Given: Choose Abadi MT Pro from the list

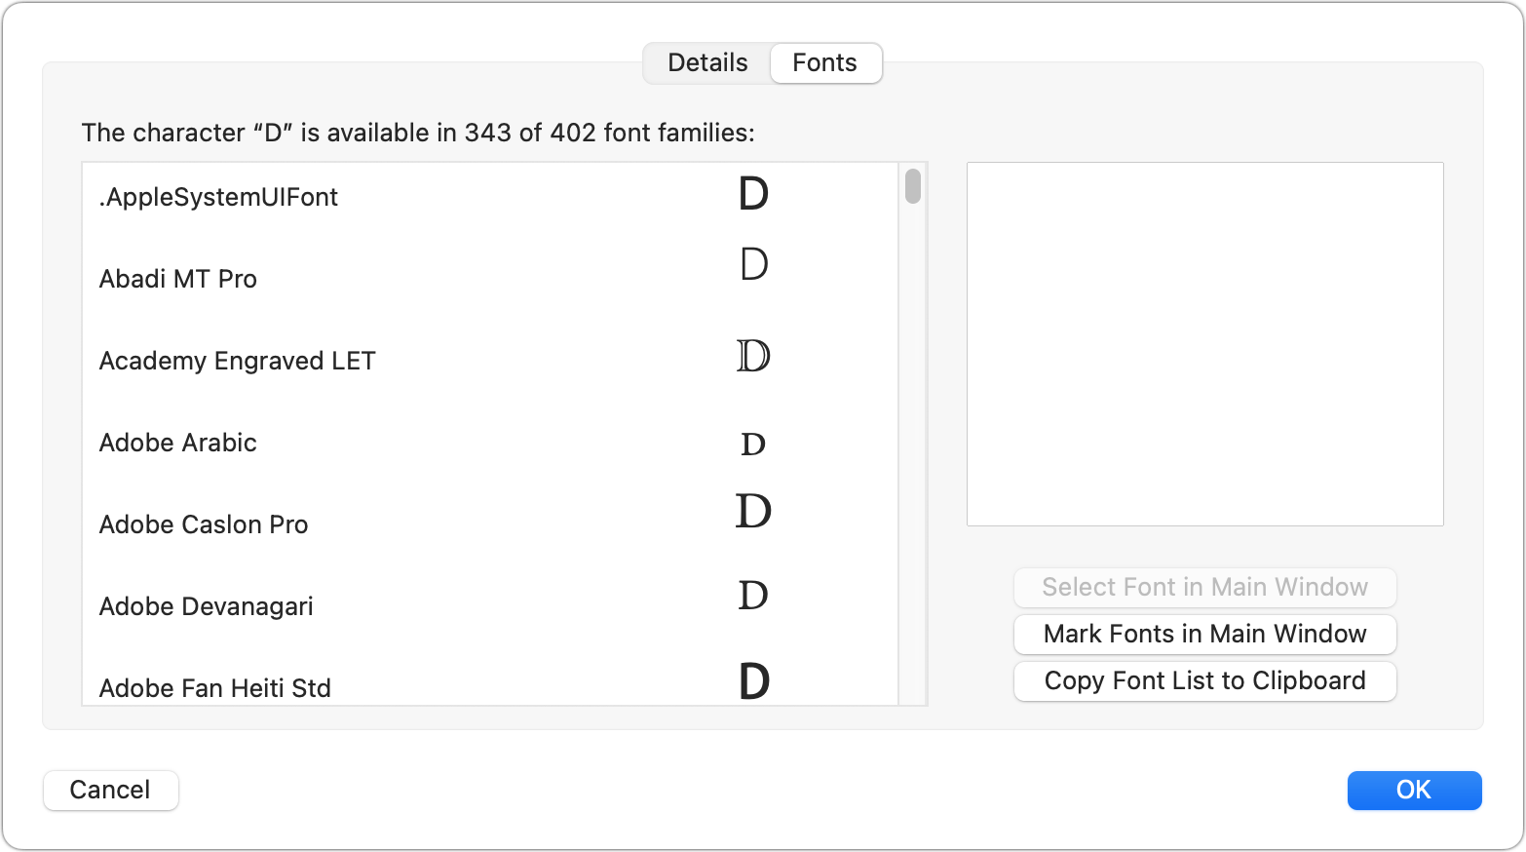Looking at the screenshot, I should [x=490, y=279].
